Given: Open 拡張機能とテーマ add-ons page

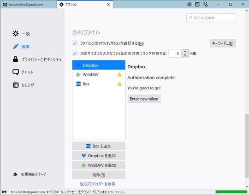Looking at the screenshot, I should point(30,174).
